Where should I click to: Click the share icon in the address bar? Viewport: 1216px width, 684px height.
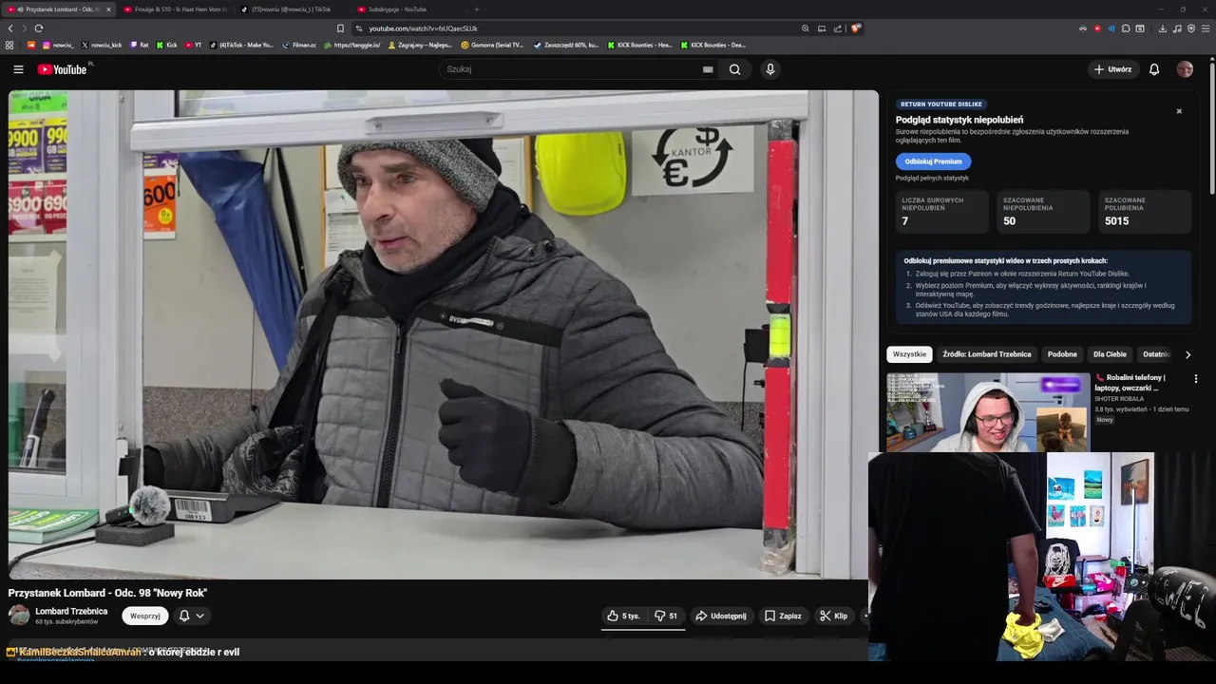pos(838,28)
